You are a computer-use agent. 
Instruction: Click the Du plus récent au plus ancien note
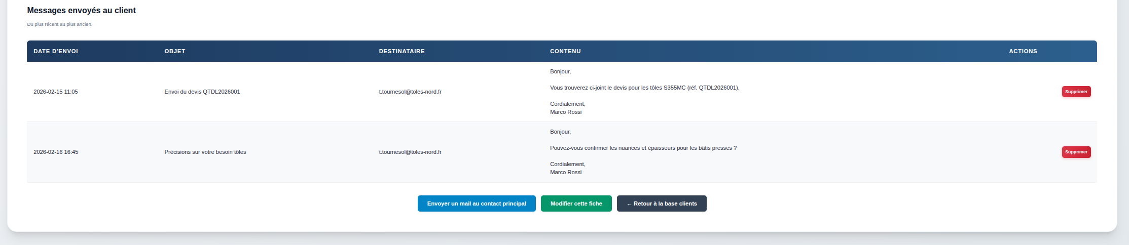(60, 24)
